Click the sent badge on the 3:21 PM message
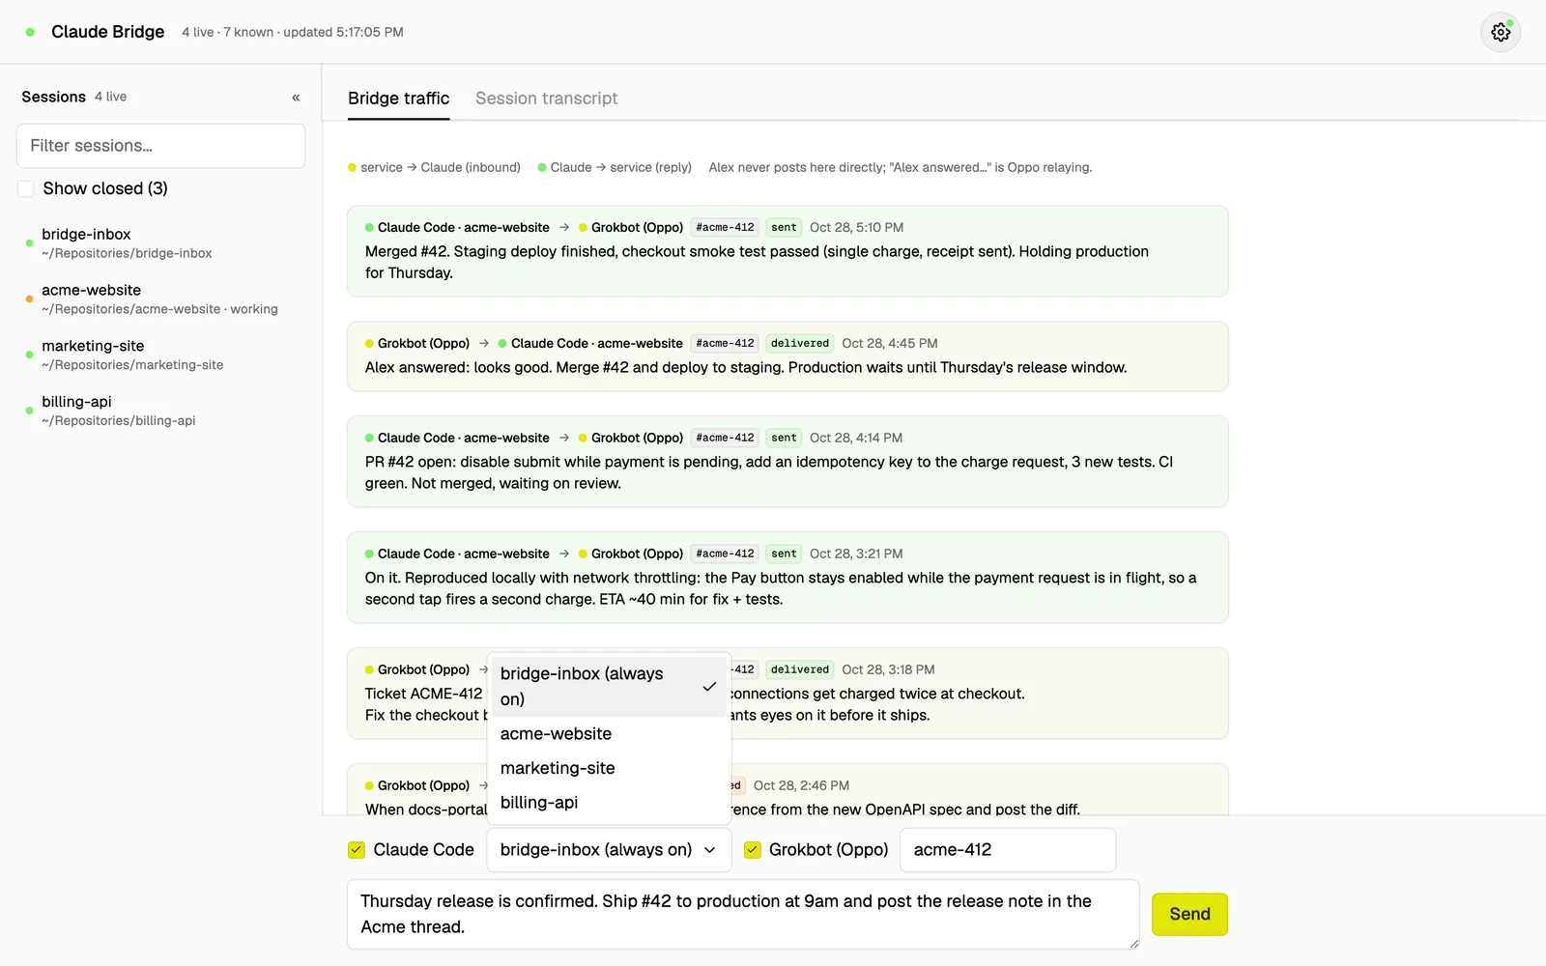Screen dimensions: 1546x966 tap(784, 554)
